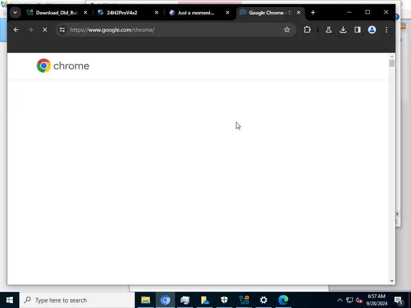Launch Microsoft Edge from taskbar

(x=283, y=300)
